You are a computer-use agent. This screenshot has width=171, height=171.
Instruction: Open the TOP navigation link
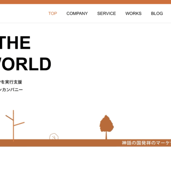53,13
